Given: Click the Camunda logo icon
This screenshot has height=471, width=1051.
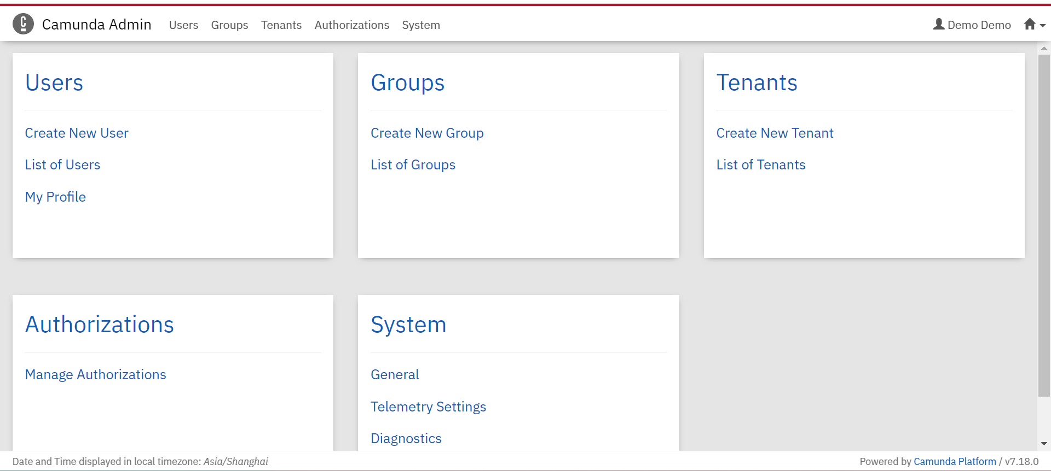Looking at the screenshot, I should pos(23,24).
